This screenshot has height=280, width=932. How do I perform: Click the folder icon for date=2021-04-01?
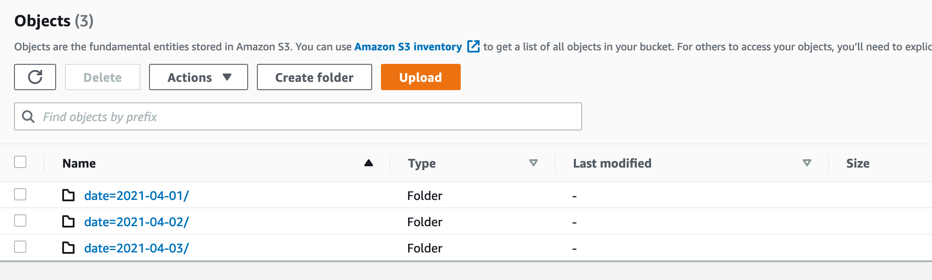68,195
